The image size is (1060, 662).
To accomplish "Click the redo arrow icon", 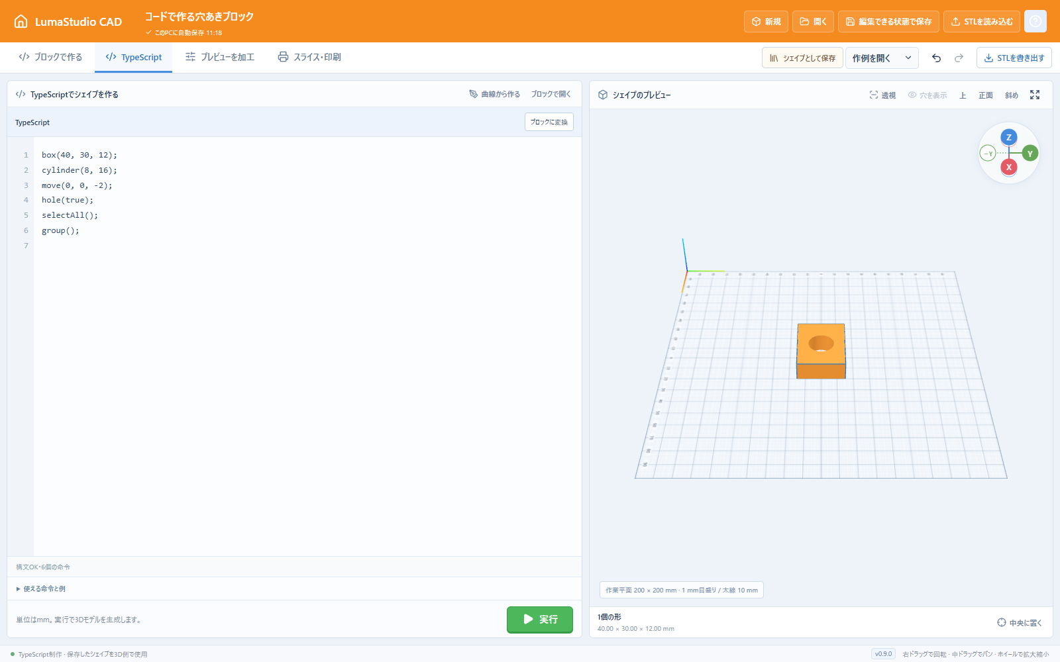I will (x=959, y=58).
